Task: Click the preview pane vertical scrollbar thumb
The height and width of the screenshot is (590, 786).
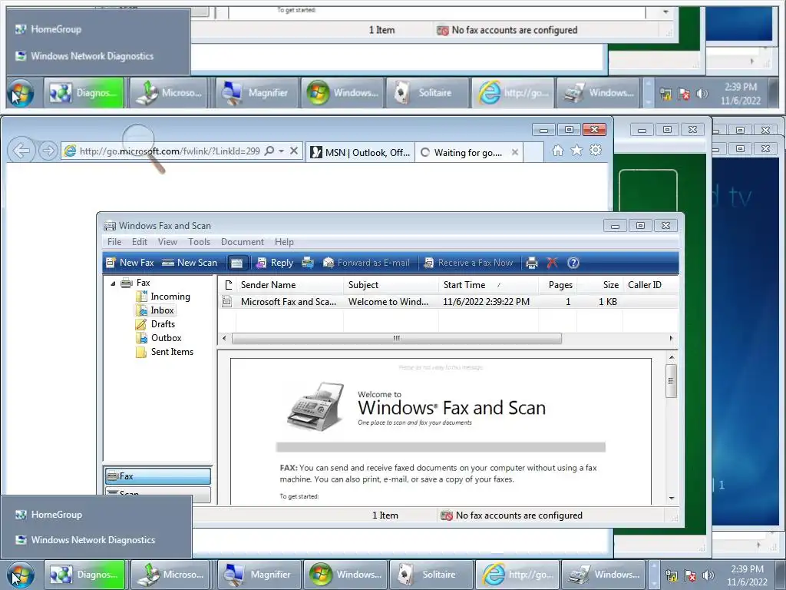Action: [x=671, y=381]
